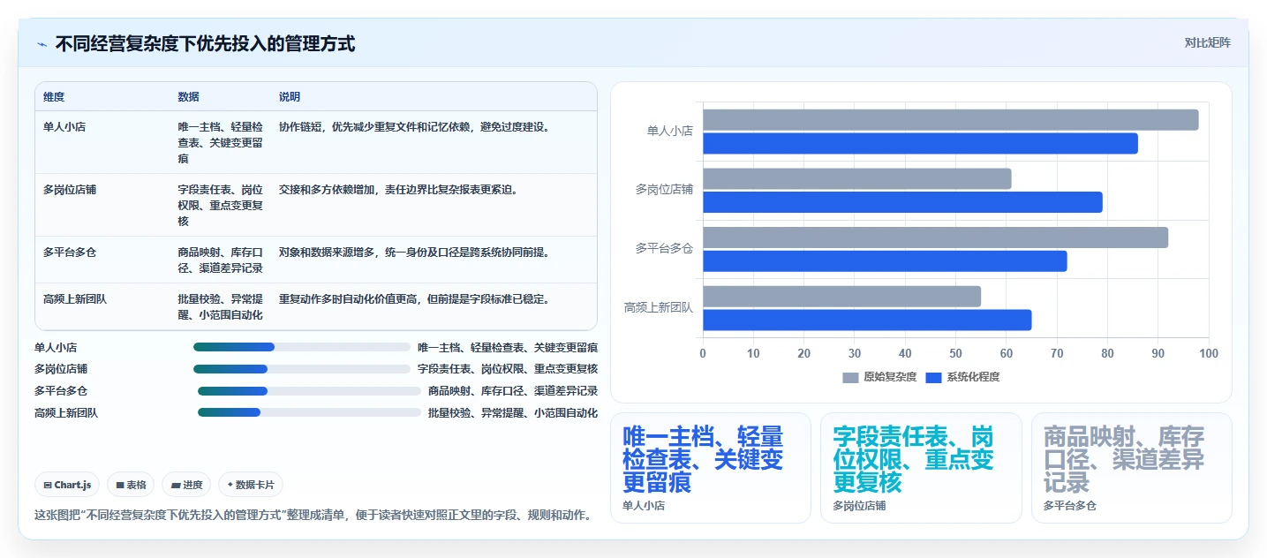Click 多平台多仓 table row cell
This screenshot has width=1267, height=558.
(x=70, y=253)
